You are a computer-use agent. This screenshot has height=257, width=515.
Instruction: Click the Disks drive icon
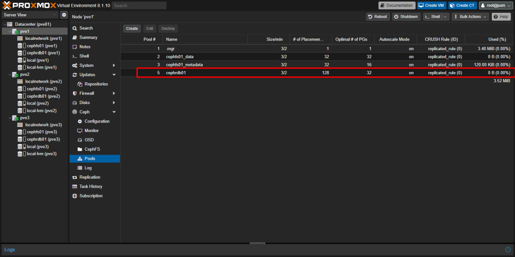(75, 103)
